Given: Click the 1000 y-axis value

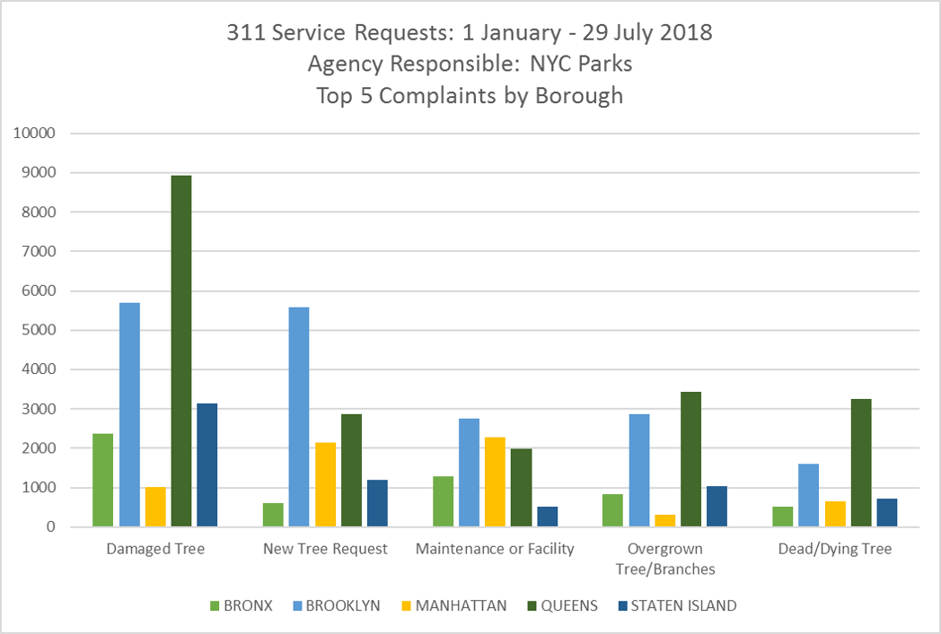Looking at the screenshot, I should [39, 488].
